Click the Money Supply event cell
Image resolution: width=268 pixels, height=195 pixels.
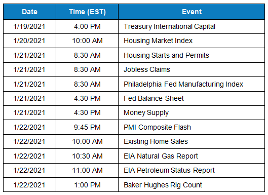pos(192,113)
